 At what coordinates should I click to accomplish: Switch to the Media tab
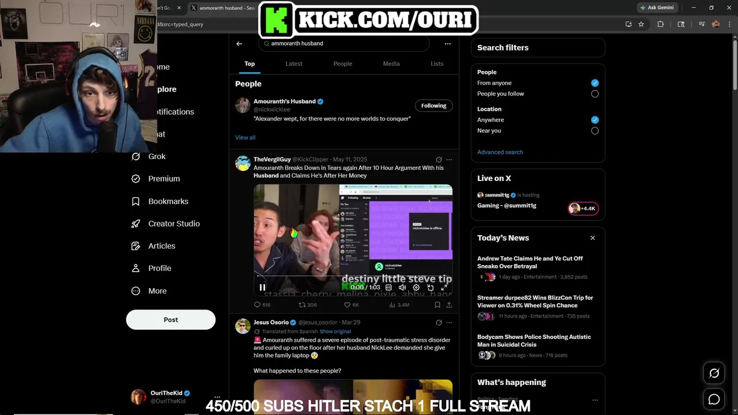coord(391,64)
